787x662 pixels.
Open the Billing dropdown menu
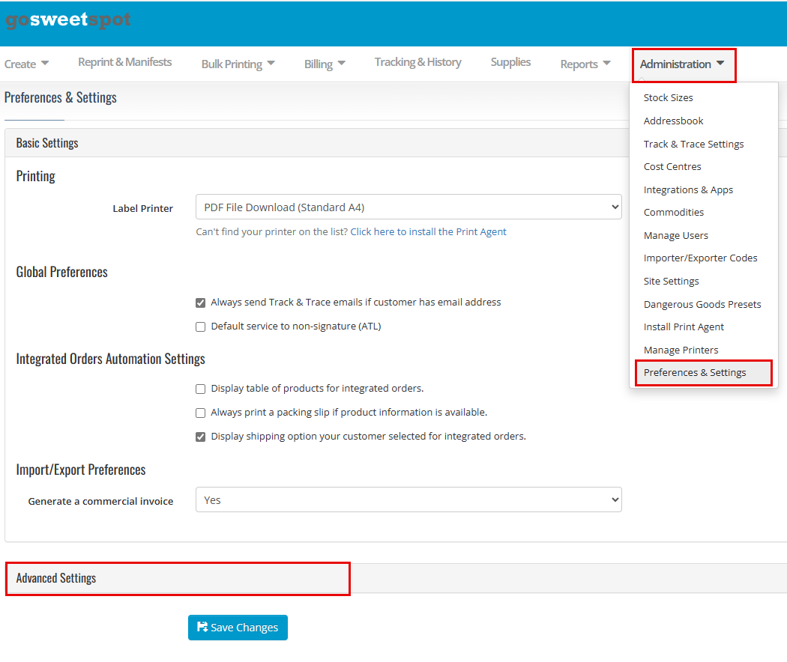[x=325, y=64]
